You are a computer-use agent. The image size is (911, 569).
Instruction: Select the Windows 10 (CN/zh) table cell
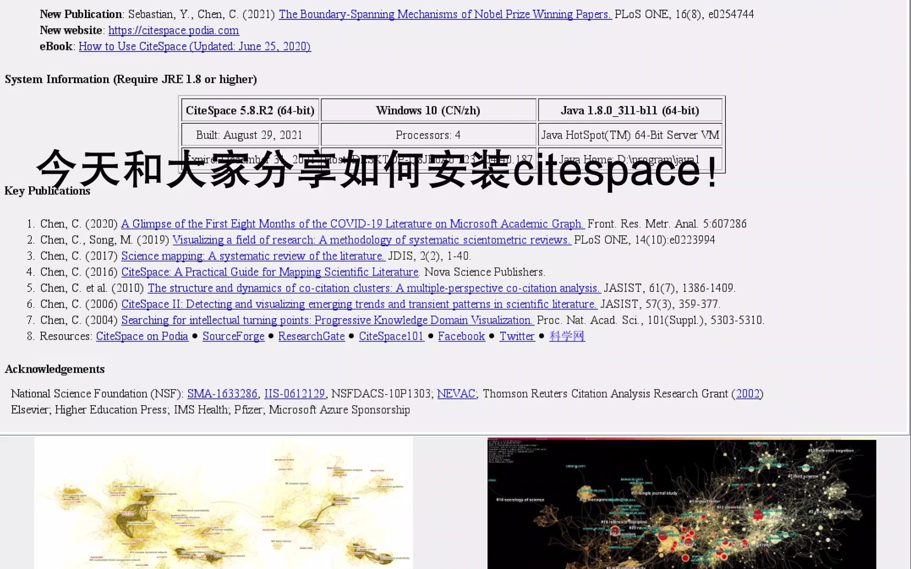tap(428, 110)
